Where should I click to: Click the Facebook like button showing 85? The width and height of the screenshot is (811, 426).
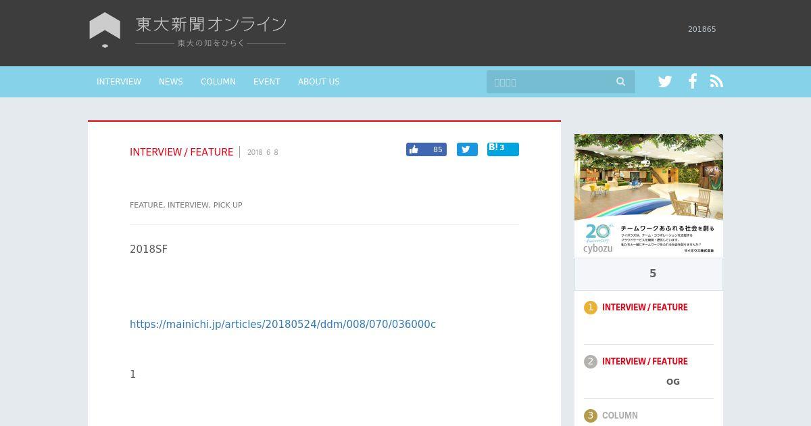[x=426, y=149]
